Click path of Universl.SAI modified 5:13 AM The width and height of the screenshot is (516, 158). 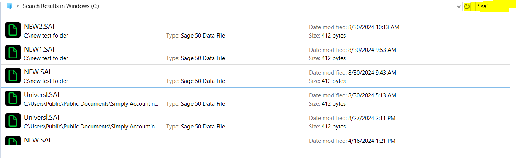tap(91, 104)
